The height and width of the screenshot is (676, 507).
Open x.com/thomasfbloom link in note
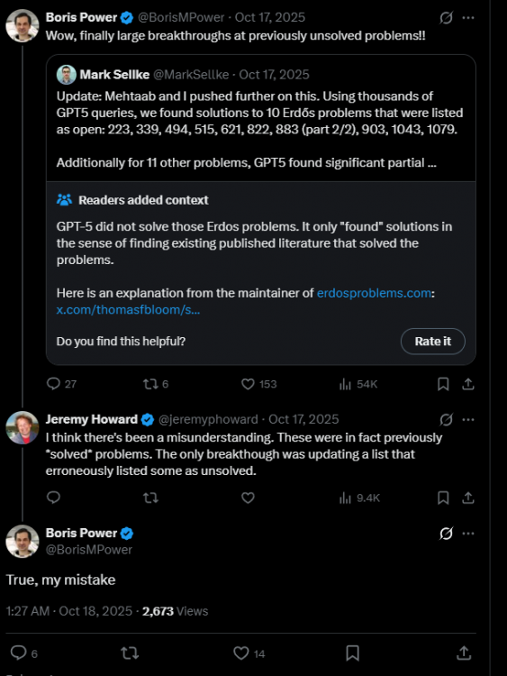[x=129, y=310]
